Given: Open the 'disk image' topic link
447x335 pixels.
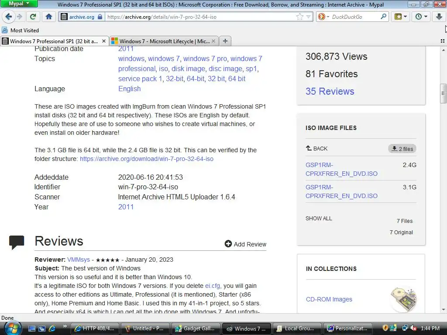Looking at the screenshot, I should point(188,68).
